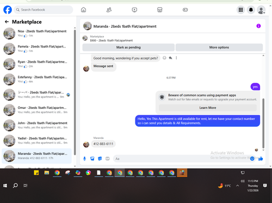Click the Facebook logo
The image size is (272, 203).
pyautogui.click(x=8, y=10)
